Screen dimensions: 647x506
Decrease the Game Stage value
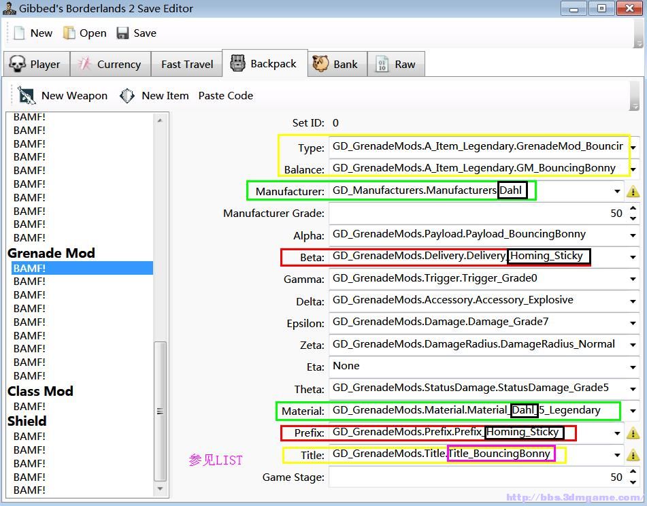(x=633, y=482)
